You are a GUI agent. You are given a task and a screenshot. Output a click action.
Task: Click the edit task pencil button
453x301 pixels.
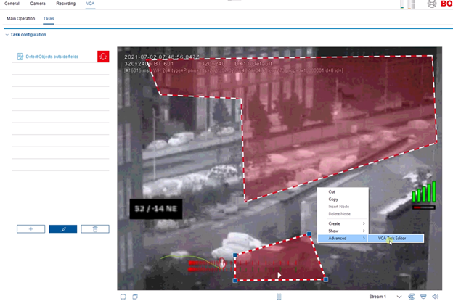click(x=62, y=228)
